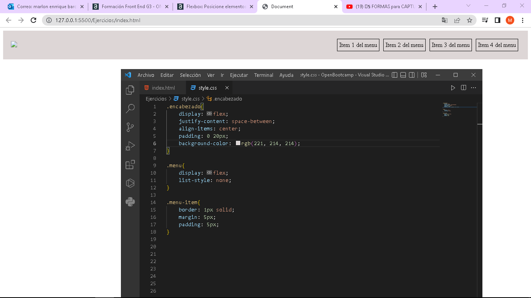This screenshot has height=298, width=531.
Task: Click the justify-content: space-between line
Action: coord(227,121)
